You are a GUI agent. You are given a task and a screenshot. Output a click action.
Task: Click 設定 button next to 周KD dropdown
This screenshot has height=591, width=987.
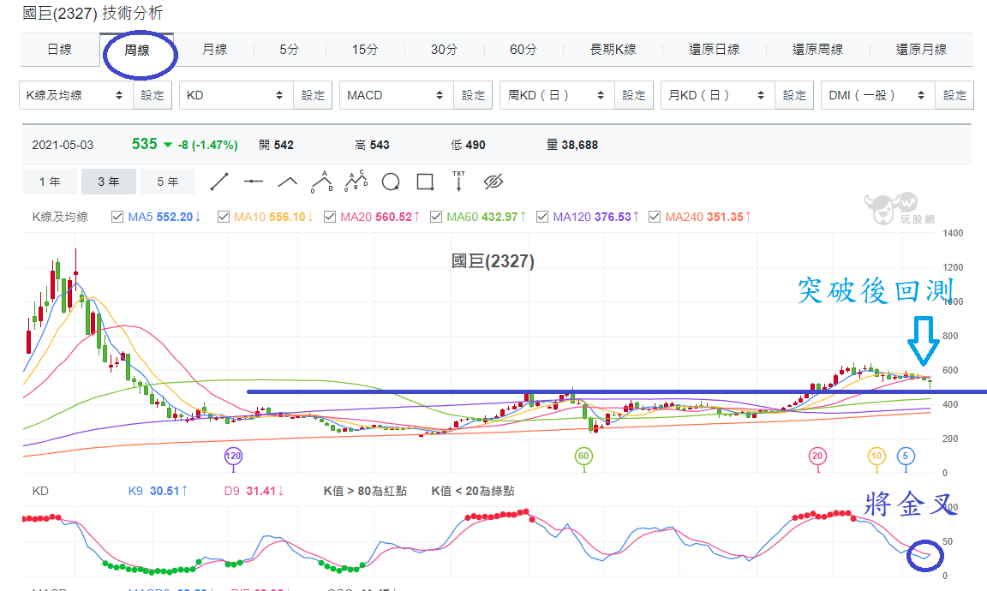(x=634, y=95)
